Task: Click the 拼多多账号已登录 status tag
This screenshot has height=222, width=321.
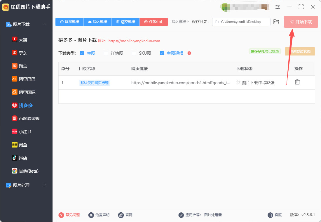Action: tap(265, 51)
